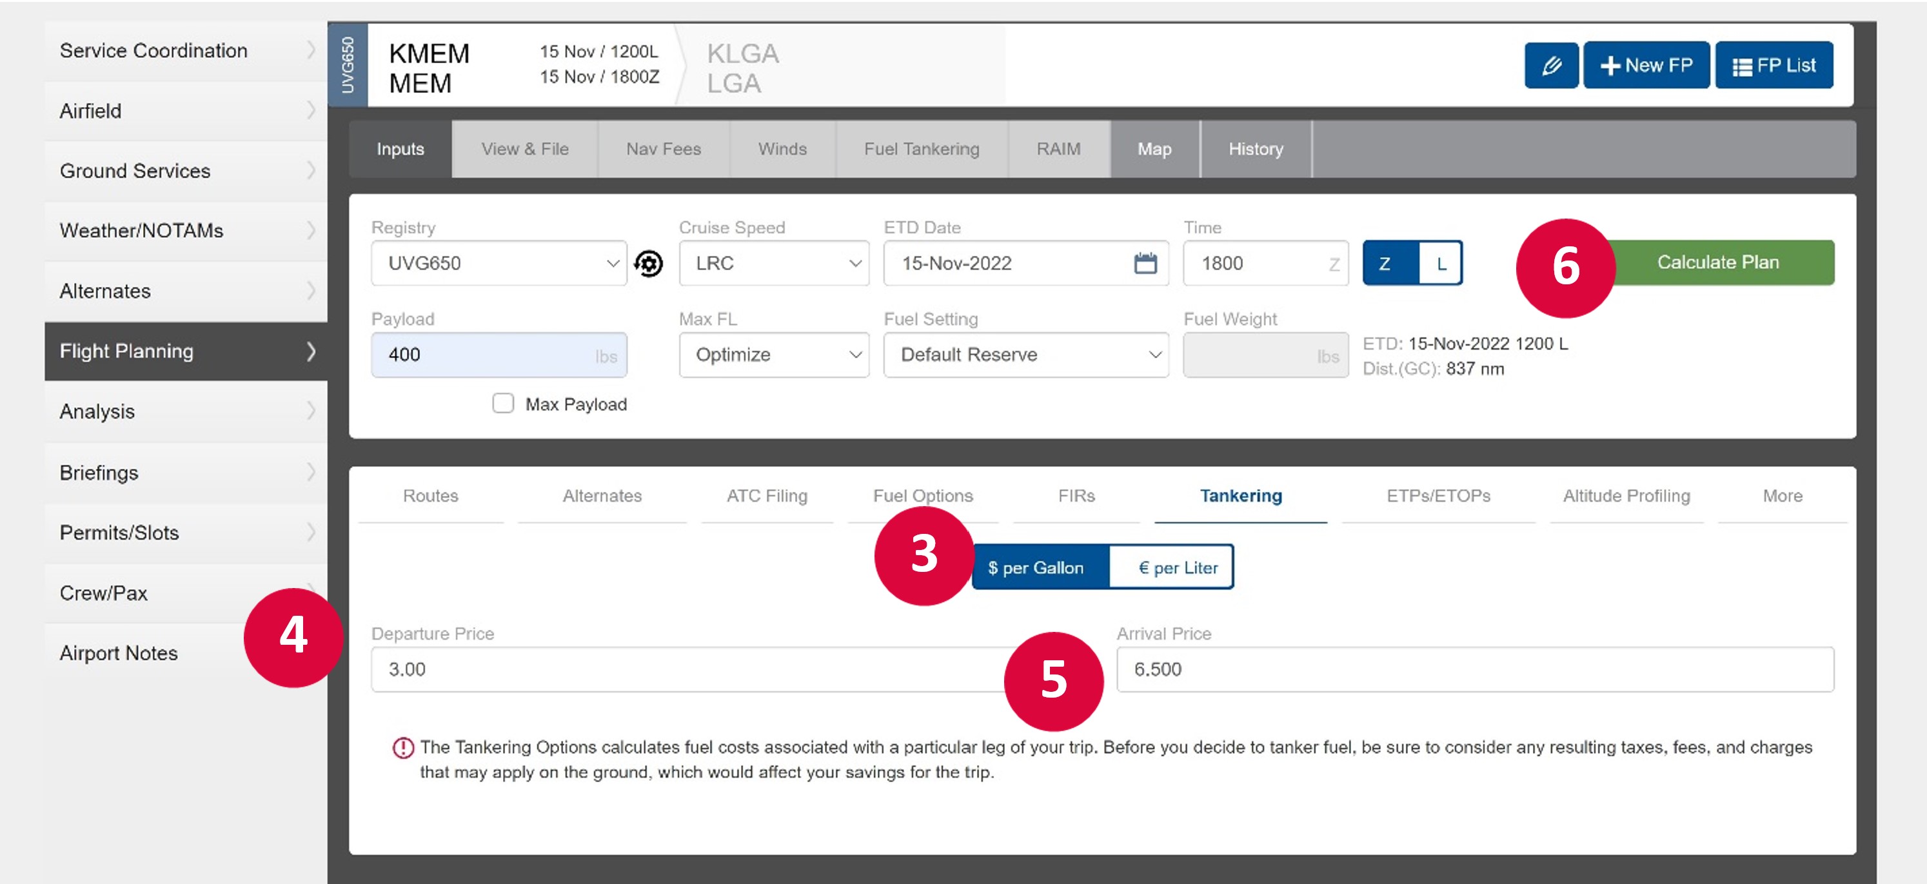Select € per Liter currency toggle
Viewport: 1927px width, 884px height.
pos(1170,567)
